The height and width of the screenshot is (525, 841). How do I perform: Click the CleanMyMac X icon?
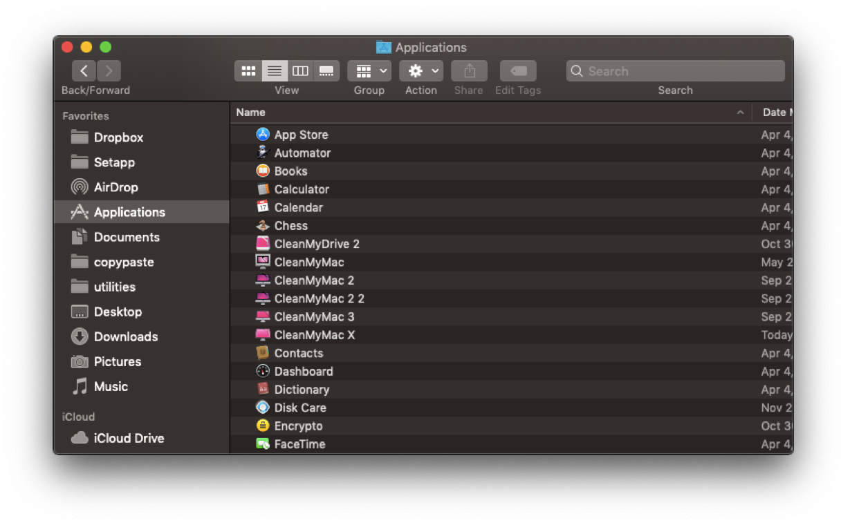coord(263,335)
